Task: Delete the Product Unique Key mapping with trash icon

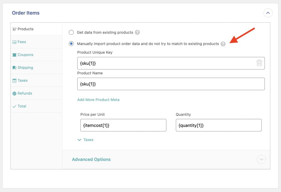Action: [259, 63]
